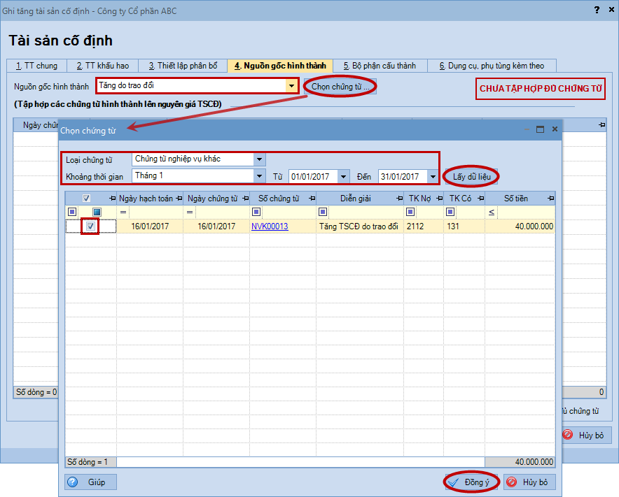Expand the Khoảng thời gian dropdown
This screenshot has width=619, height=497.
click(x=260, y=176)
